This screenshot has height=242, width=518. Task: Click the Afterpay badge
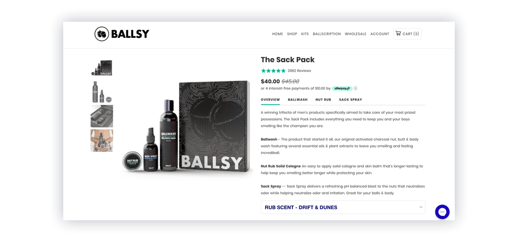tap(342, 88)
